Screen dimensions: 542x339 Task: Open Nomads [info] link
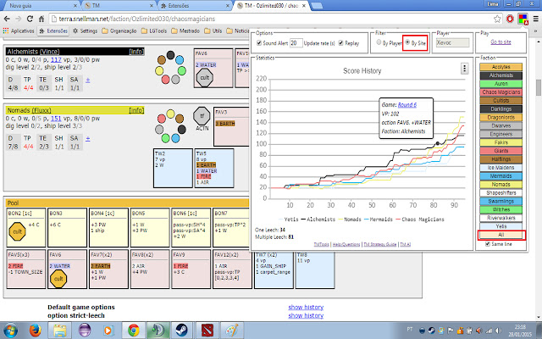(x=136, y=110)
